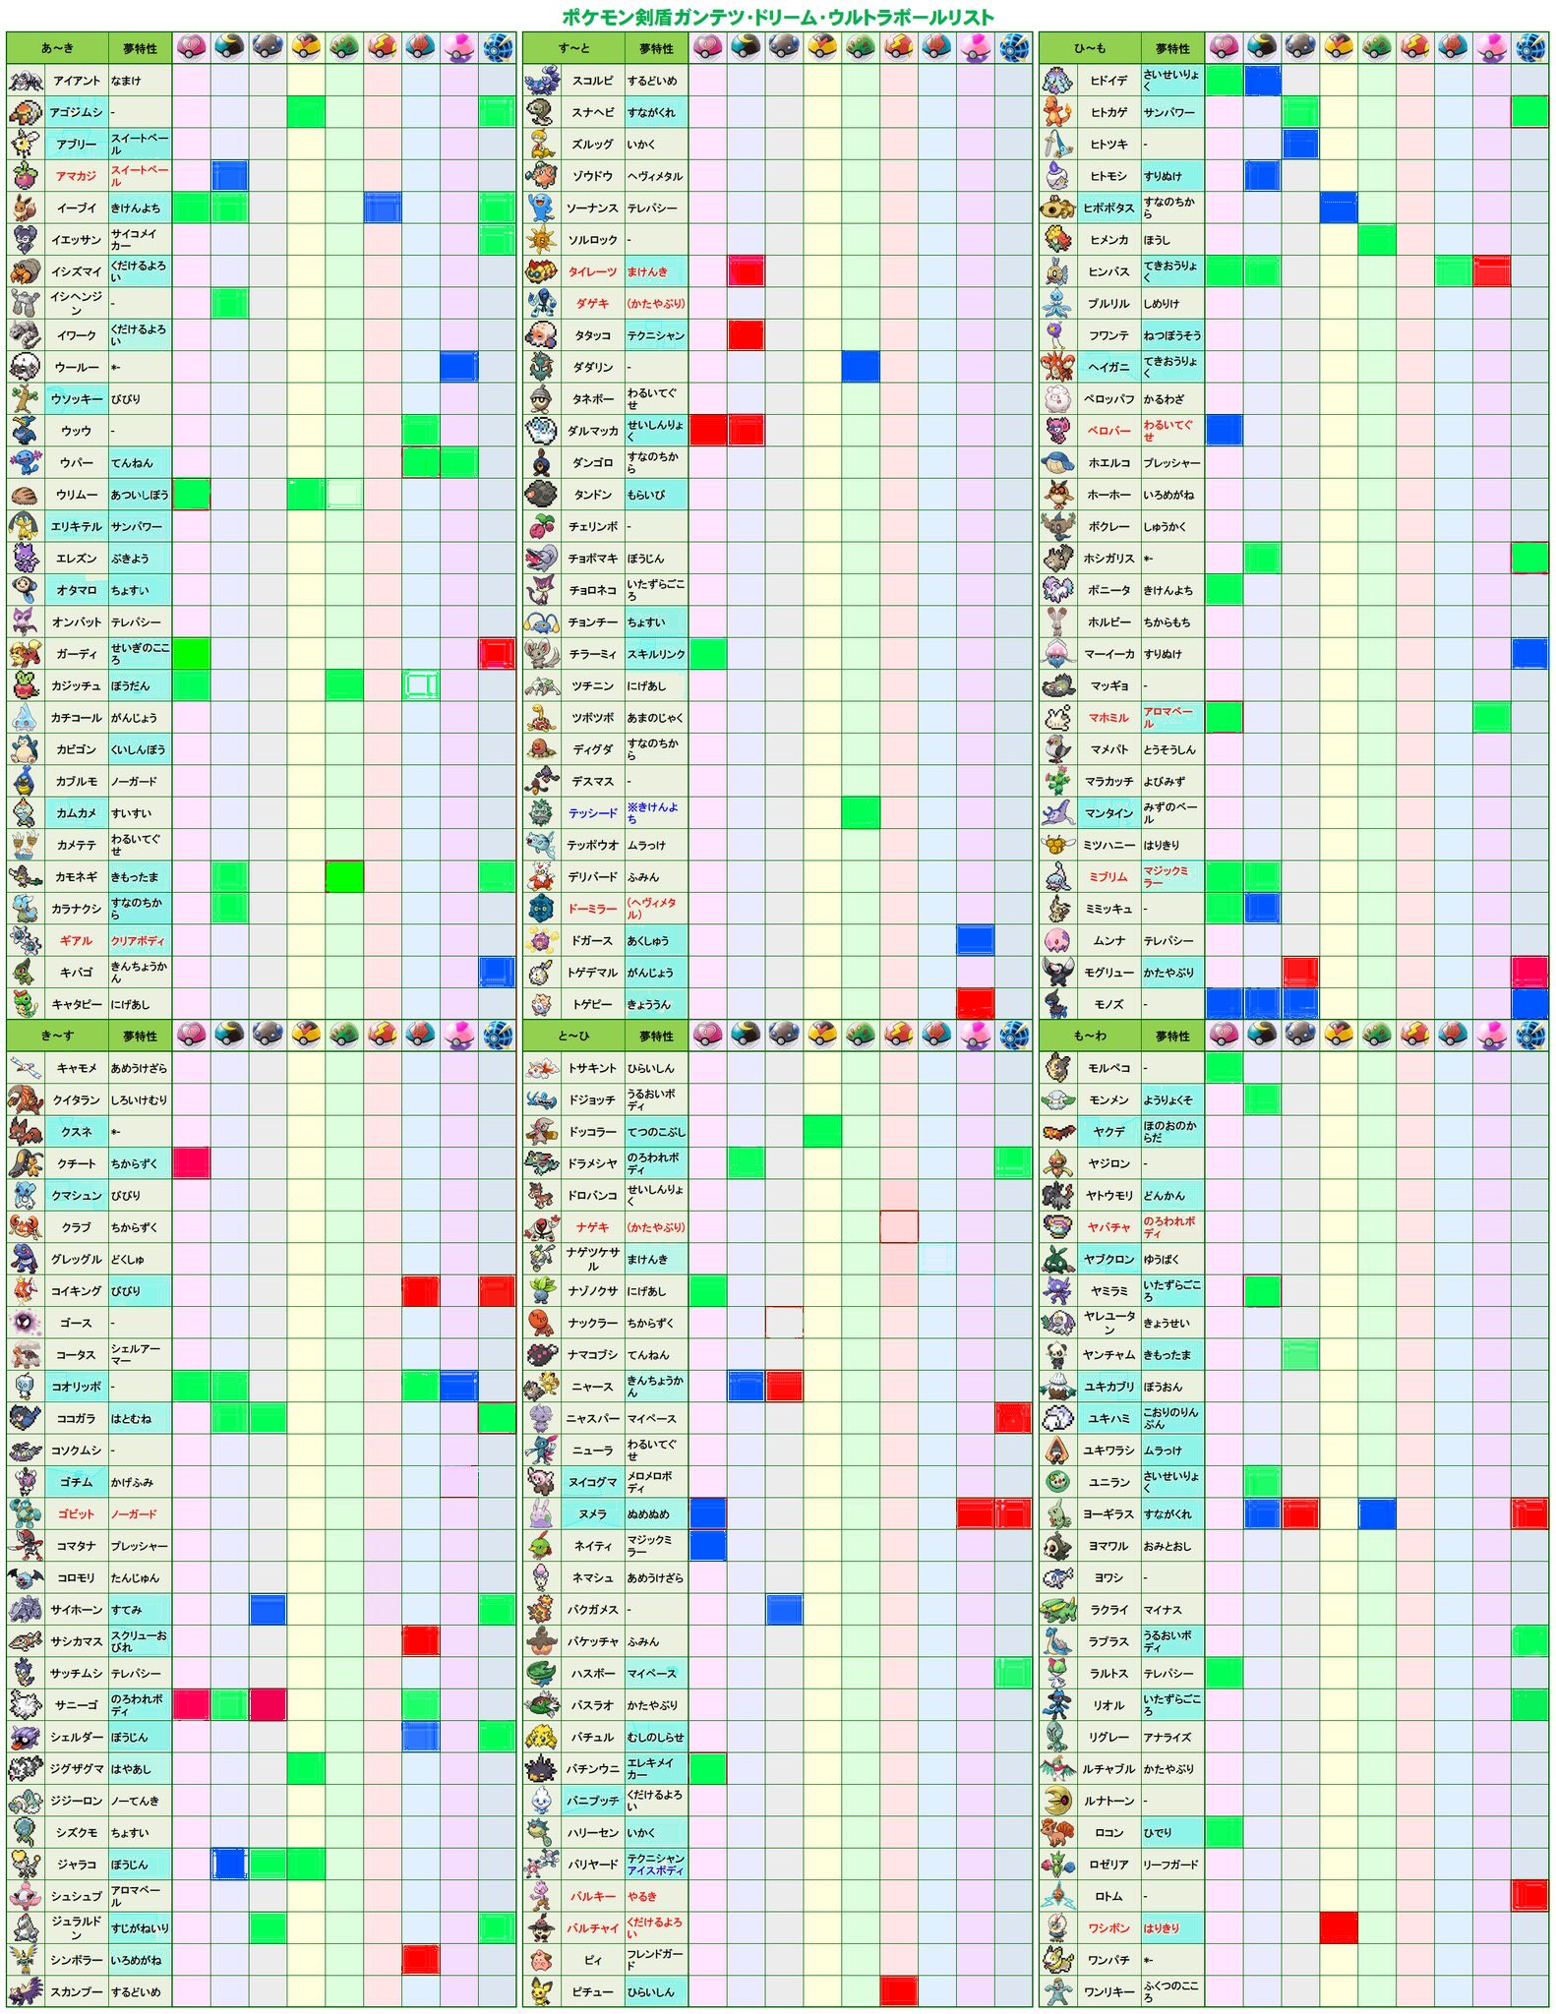Image resolution: width=1556 pixels, height=2014 pixels.
Task: Click the リーフガード ability cell
Action: (1172, 1865)
